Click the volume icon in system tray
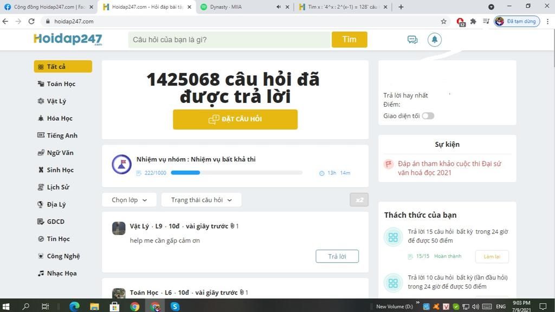555x312 pixels. click(x=475, y=307)
